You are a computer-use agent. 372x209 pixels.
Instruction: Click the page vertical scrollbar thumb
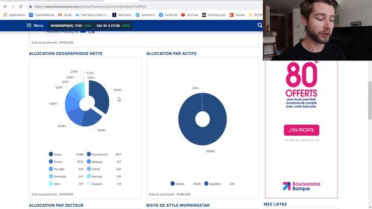[x=370, y=100]
